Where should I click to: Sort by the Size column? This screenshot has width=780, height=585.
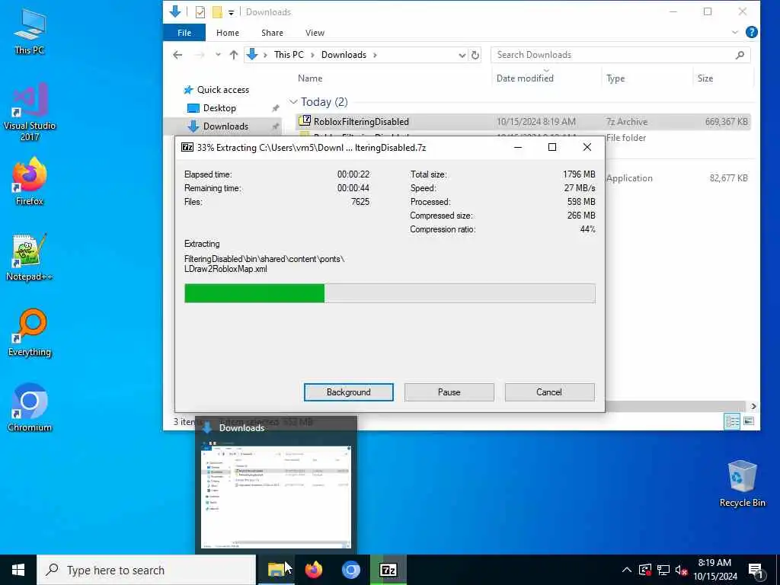coord(705,78)
